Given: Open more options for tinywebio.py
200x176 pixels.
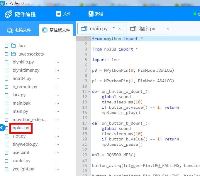Looking at the screenshot, I should pos(57,145).
